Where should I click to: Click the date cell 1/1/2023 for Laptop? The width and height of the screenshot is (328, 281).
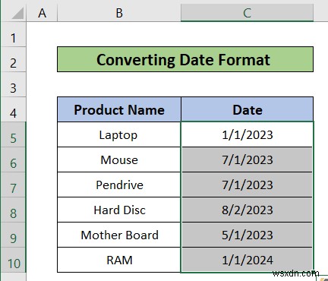248,134
